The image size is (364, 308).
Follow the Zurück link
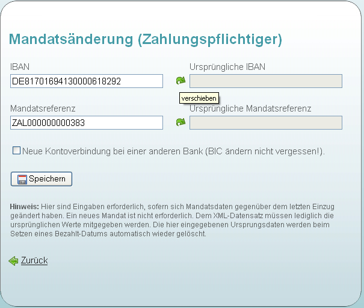pos(34,261)
